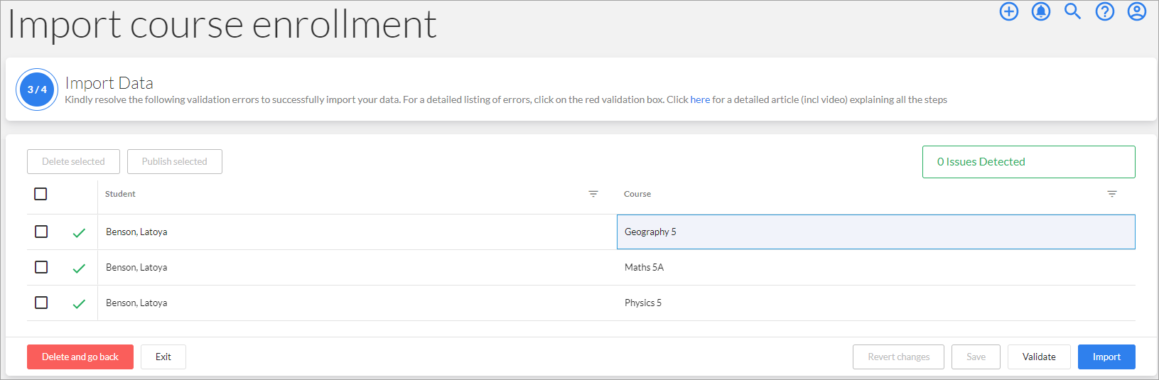Open the Course column filter icon
Image resolution: width=1159 pixels, height=380 pixels.
tap(1112, 194)
